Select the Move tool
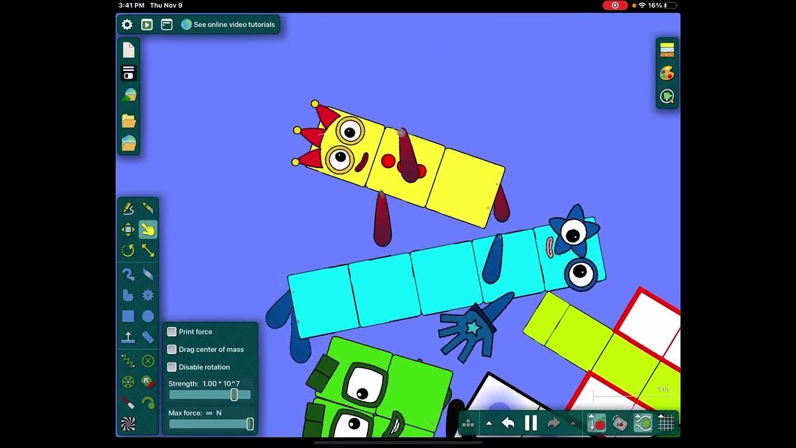796x448 pixels. point(128,230)
